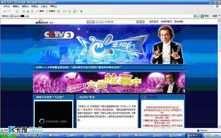Click the Back (后退) toolbar button

(x=7, y=11)
